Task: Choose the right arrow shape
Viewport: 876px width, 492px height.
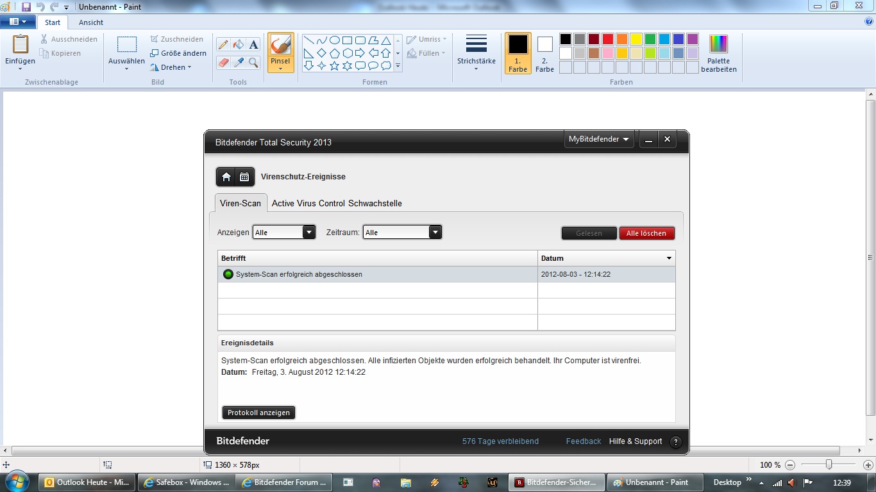Action: tap(360, 53)
